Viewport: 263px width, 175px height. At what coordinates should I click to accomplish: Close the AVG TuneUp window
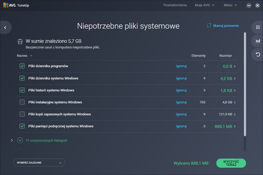point(257,6)
